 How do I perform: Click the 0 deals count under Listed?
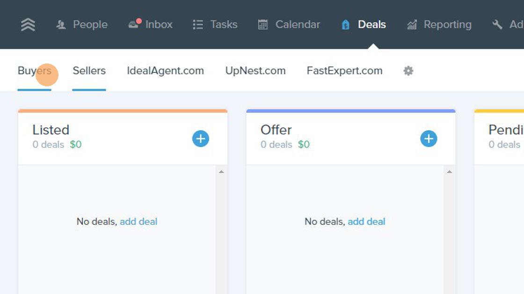(48, 145)
